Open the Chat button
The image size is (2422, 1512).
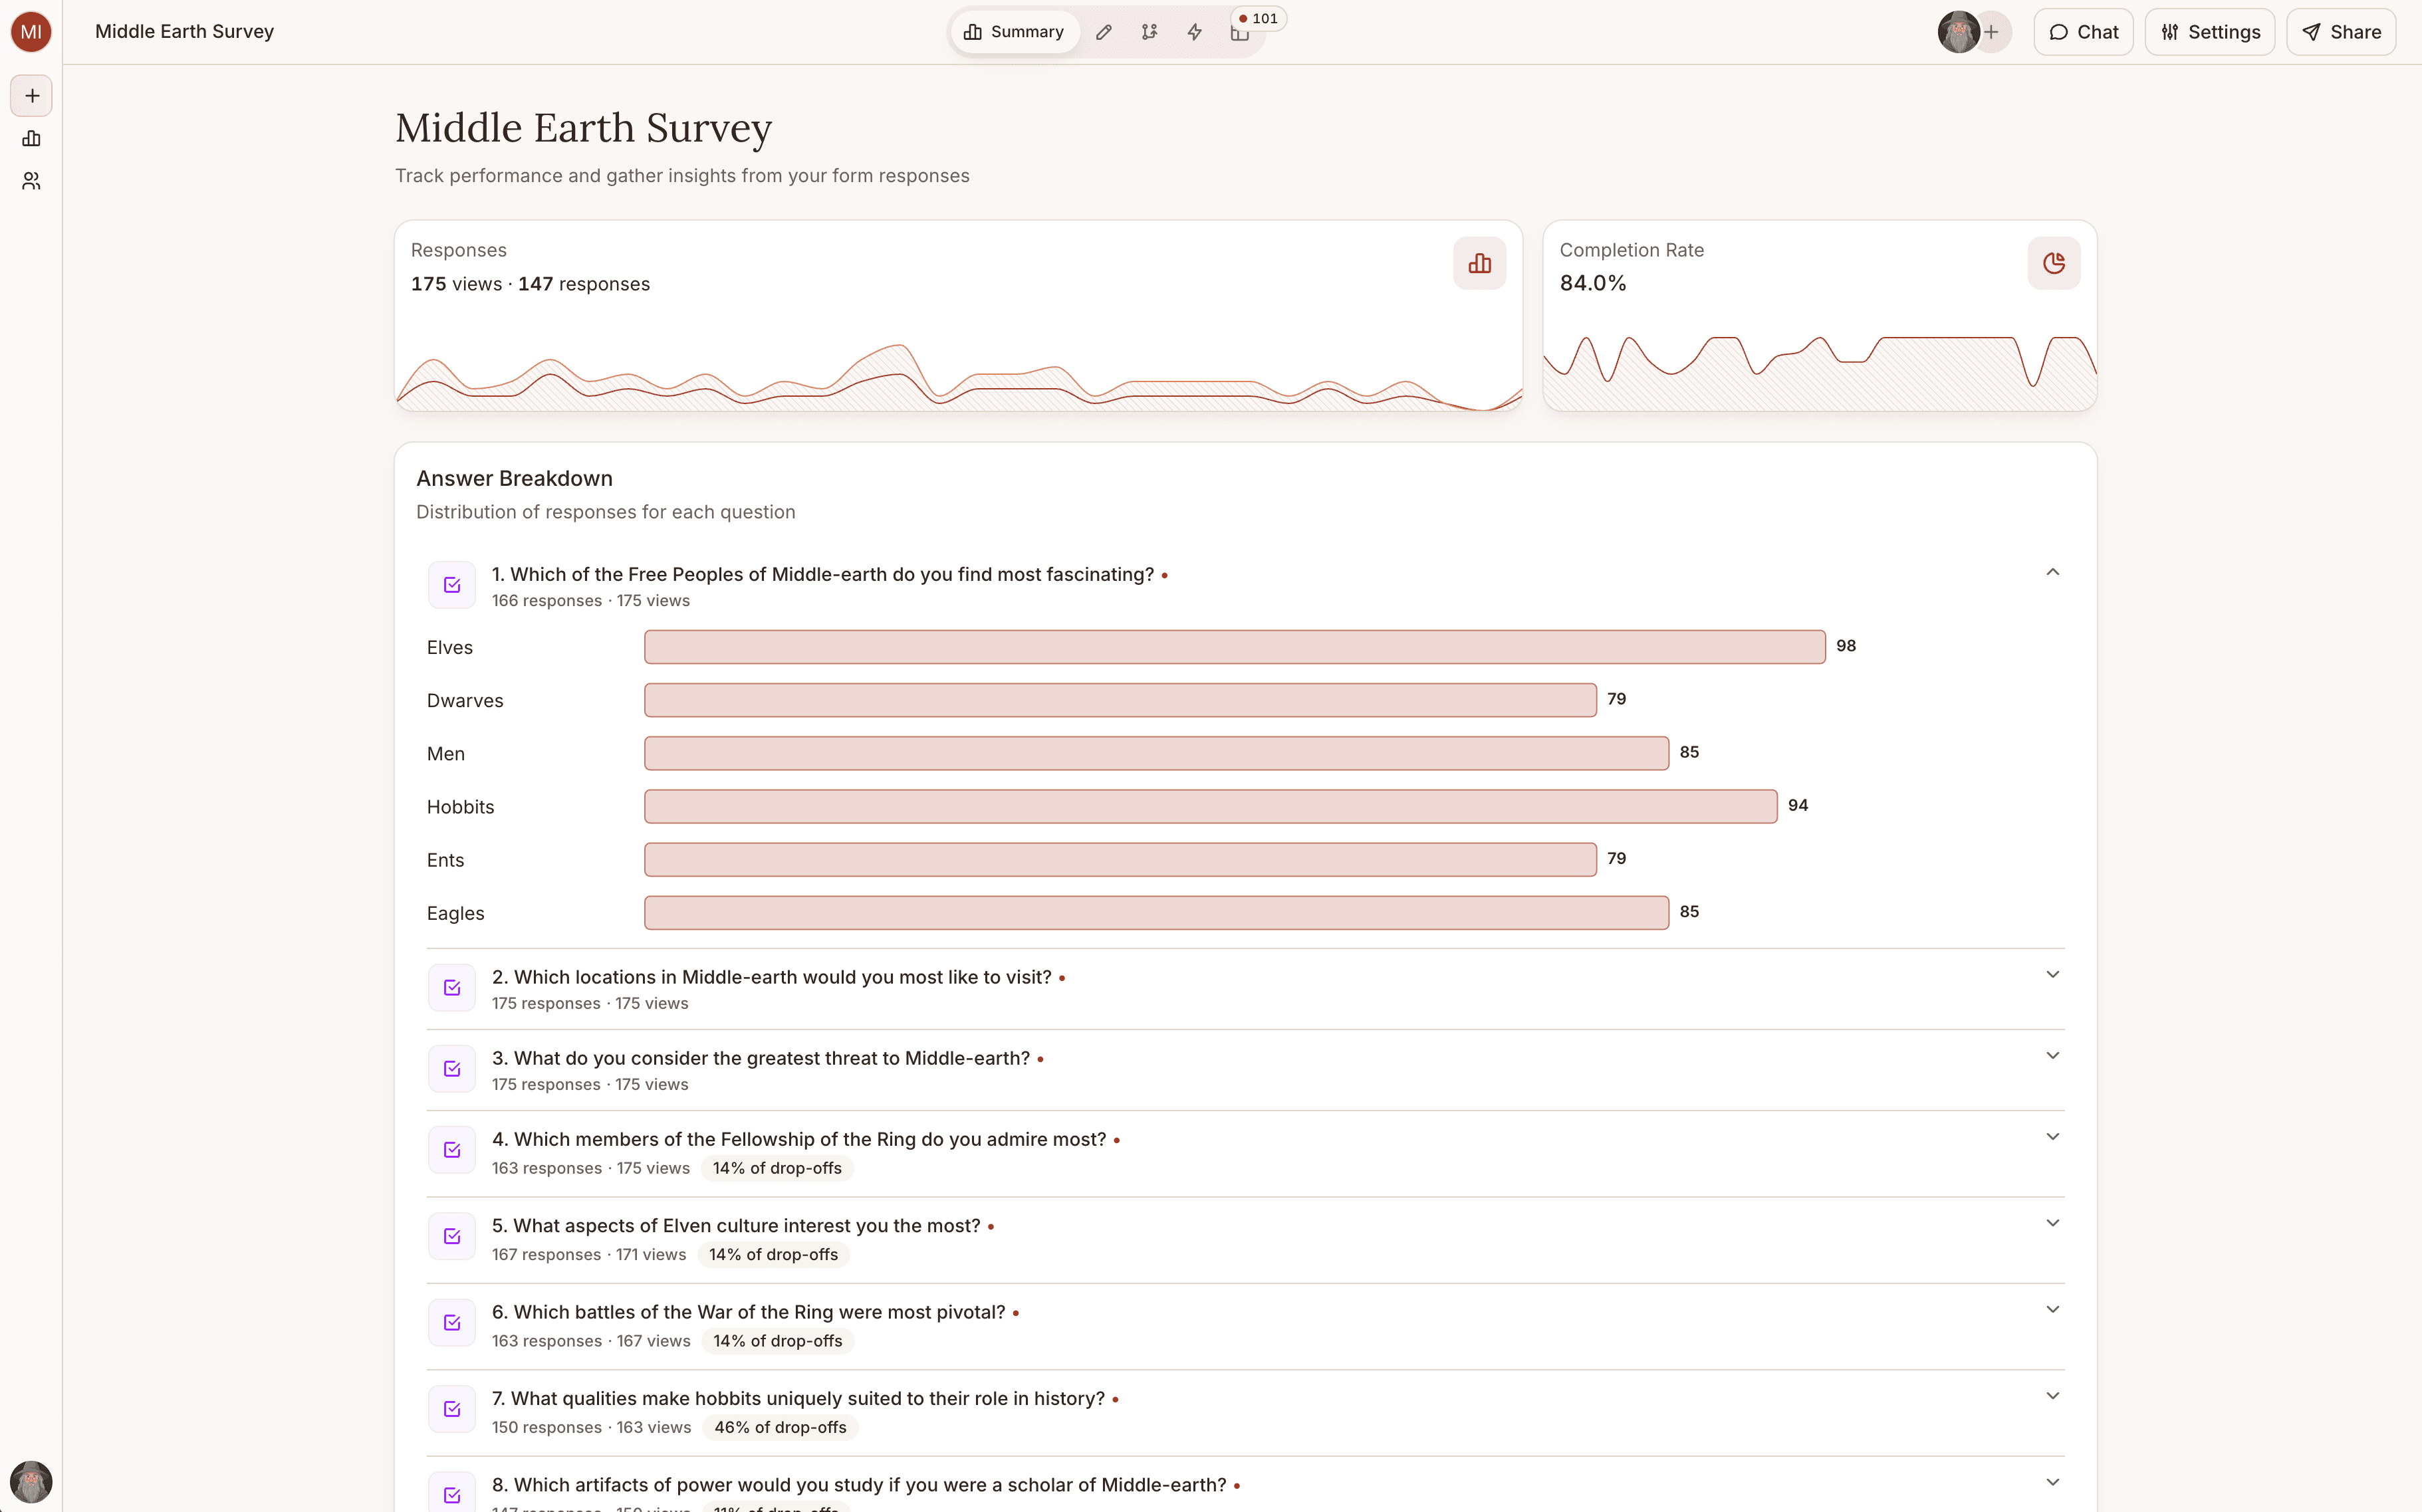pyautogui.click(x=2083, y=32)
